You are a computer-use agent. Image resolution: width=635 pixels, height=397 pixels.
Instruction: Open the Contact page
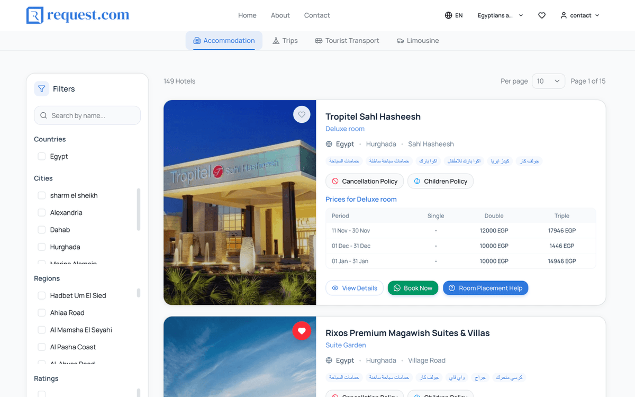point(317,15)
